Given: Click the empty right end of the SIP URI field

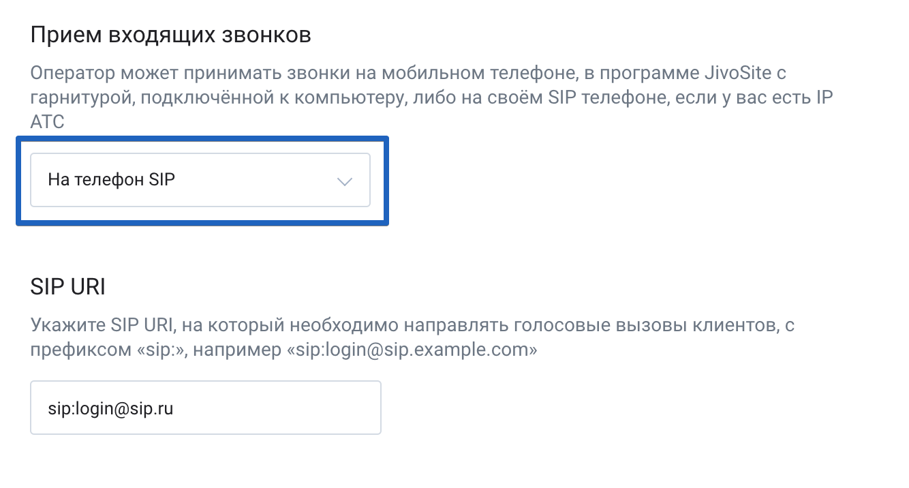Looking at the screenshot, I should [341, 408].
